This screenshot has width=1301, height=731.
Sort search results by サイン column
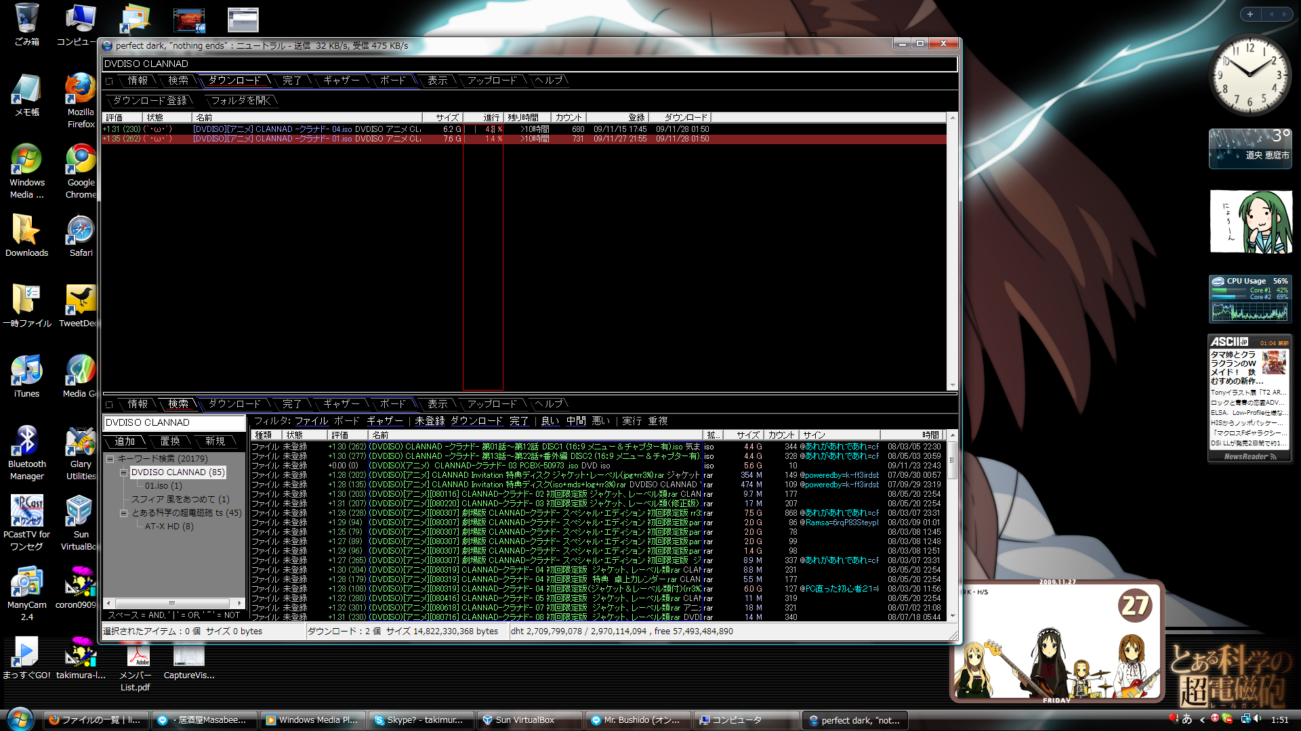840,435
